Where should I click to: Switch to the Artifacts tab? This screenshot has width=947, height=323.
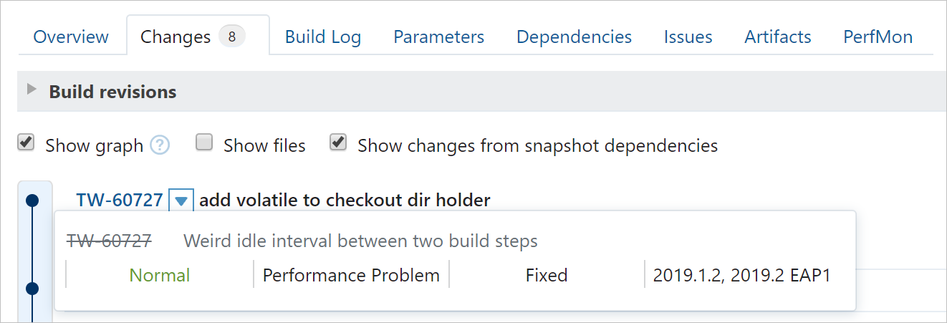(777, 37)
